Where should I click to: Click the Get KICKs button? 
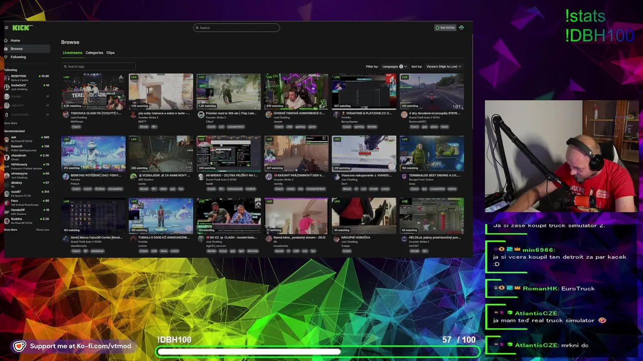[x=445, y=28]
